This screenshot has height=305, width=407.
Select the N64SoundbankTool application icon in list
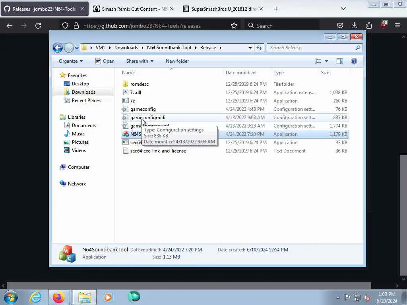click(x=125, y=134)
